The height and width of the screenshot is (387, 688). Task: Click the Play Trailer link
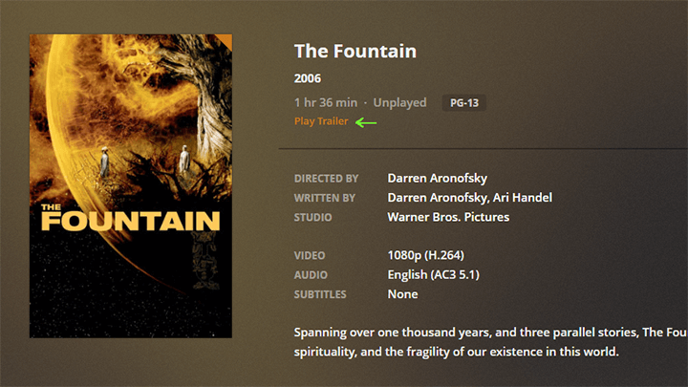coord(321,121)
